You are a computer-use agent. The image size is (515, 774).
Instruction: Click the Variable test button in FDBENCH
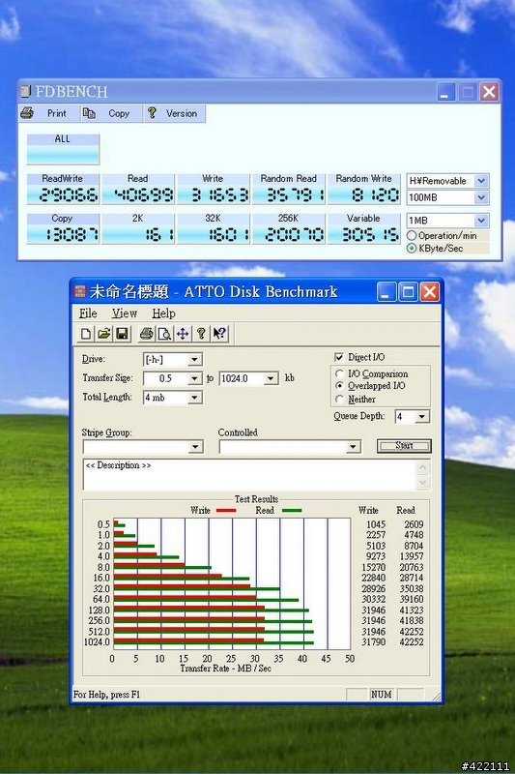click(x=363, y=228)
